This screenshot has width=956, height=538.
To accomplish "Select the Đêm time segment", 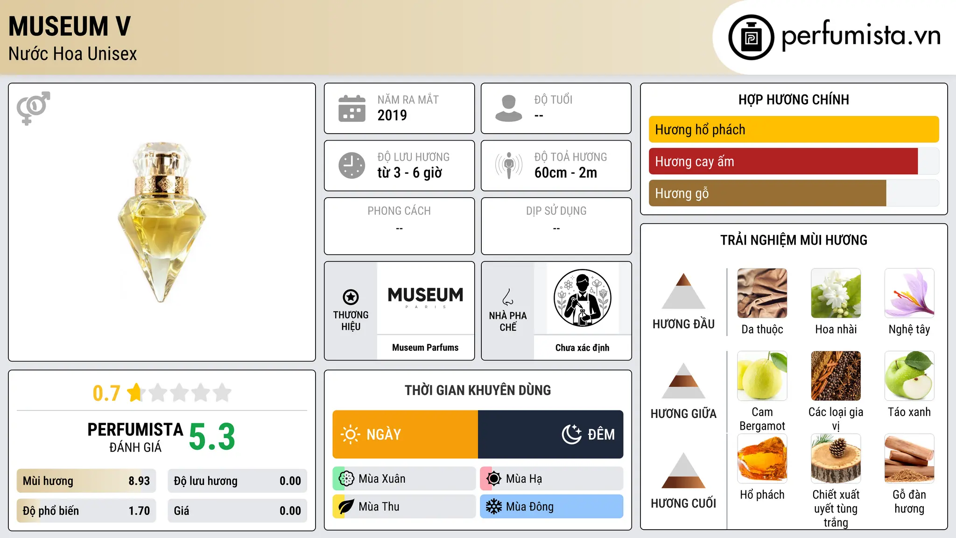I will pos(551,434).
